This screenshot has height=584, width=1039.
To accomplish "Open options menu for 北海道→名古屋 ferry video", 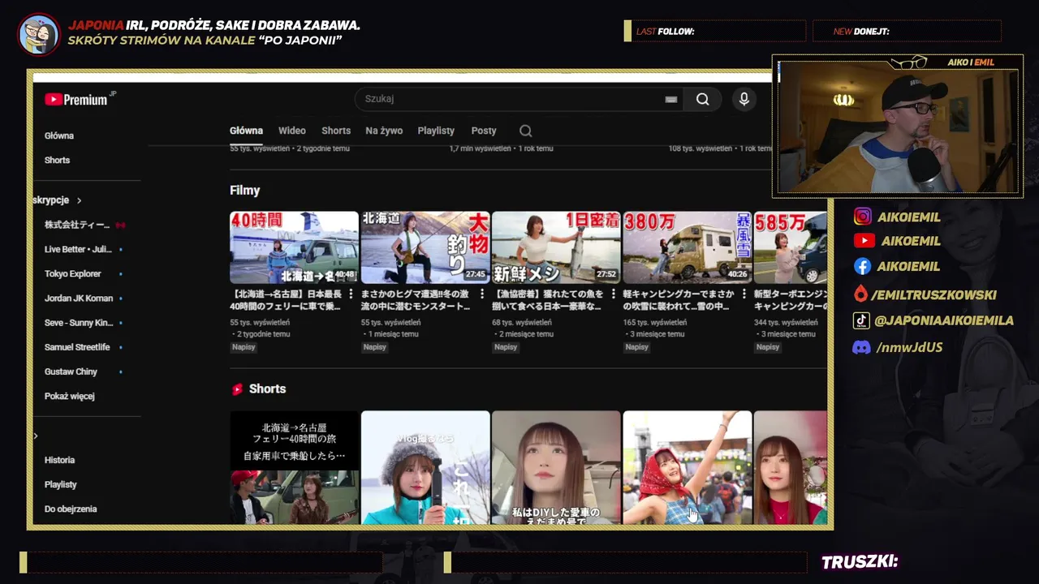I will tap(351, 294).
